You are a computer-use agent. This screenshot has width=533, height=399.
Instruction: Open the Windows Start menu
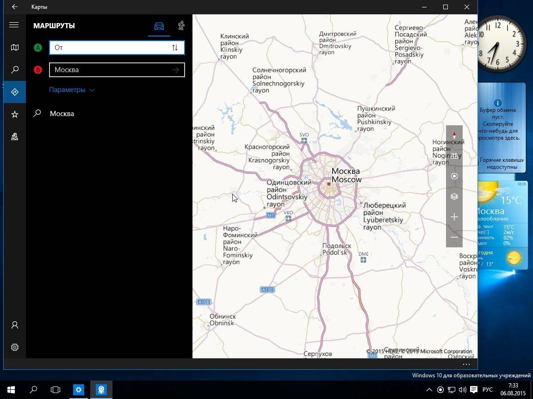pos(11,389)
